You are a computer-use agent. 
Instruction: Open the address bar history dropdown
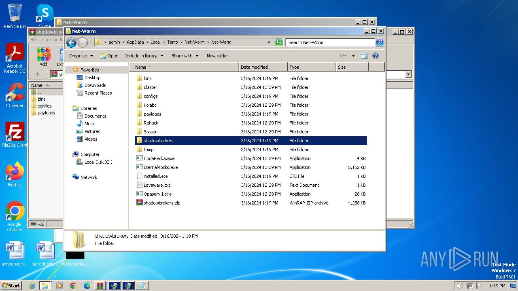(x=269, y=42)
